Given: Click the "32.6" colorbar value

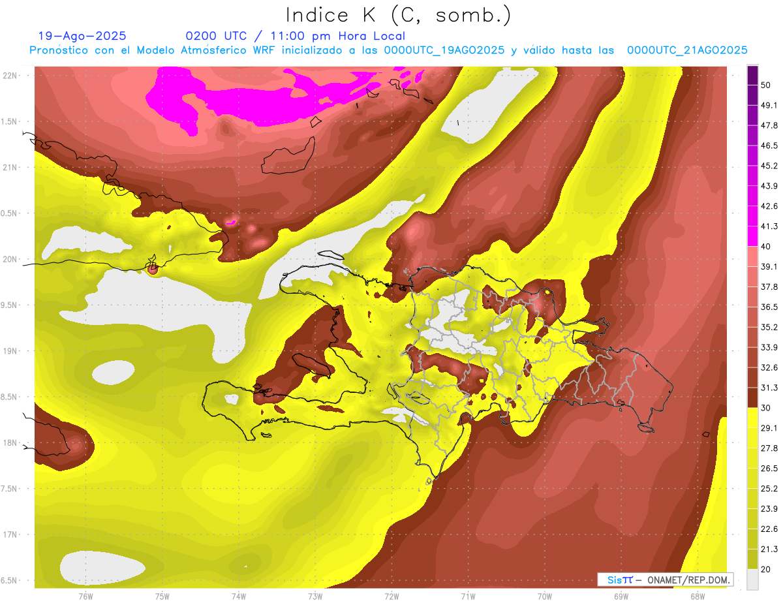Looking at the screenshot, I should coord(769,367).
